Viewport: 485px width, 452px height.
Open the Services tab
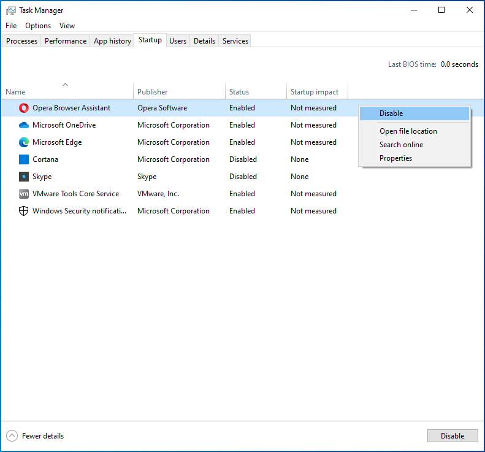tap(235, 41)
